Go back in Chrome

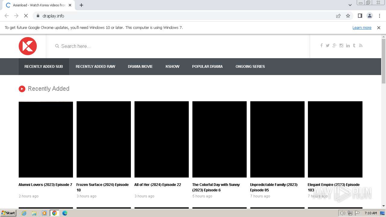click(x=7, y=16)
